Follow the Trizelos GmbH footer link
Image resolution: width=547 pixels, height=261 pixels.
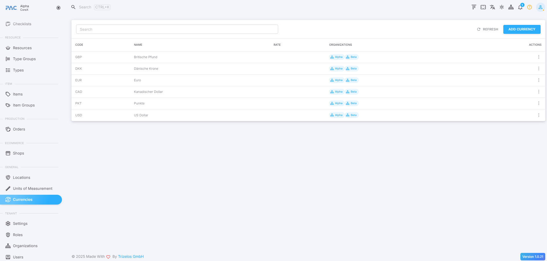131,257
